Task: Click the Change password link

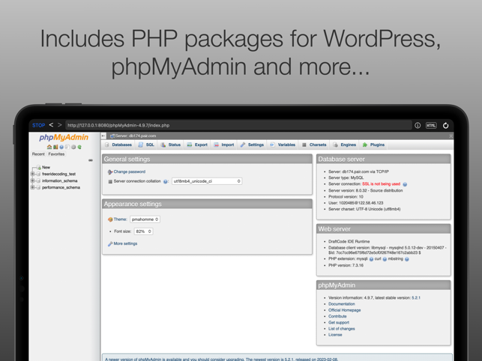Action: pyautogui.click(x=130, y=172)
